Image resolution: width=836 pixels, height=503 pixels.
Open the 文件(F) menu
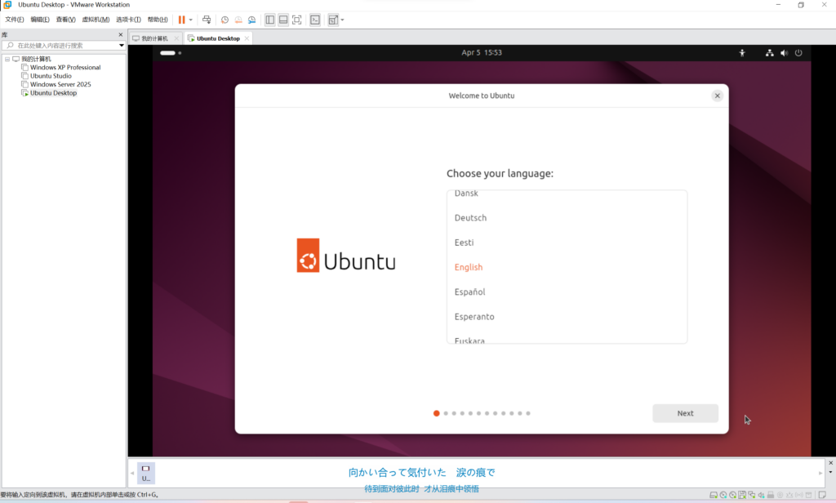tap(15, 20)
